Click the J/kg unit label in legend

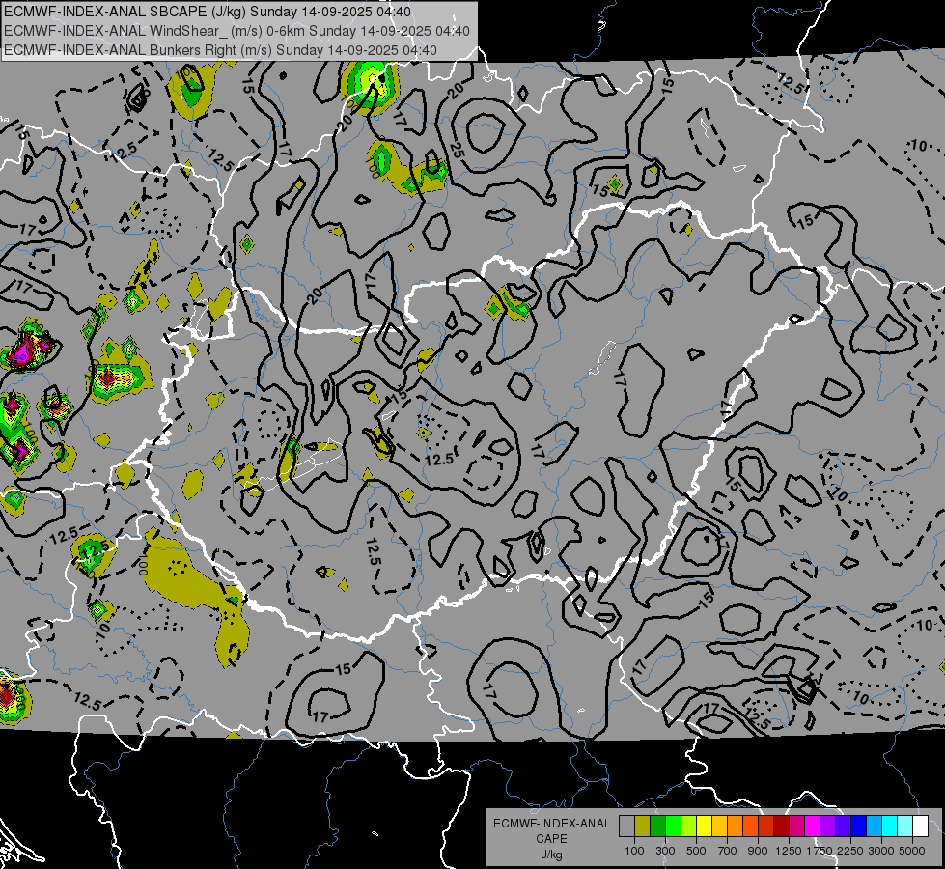(x=551, y=855)
